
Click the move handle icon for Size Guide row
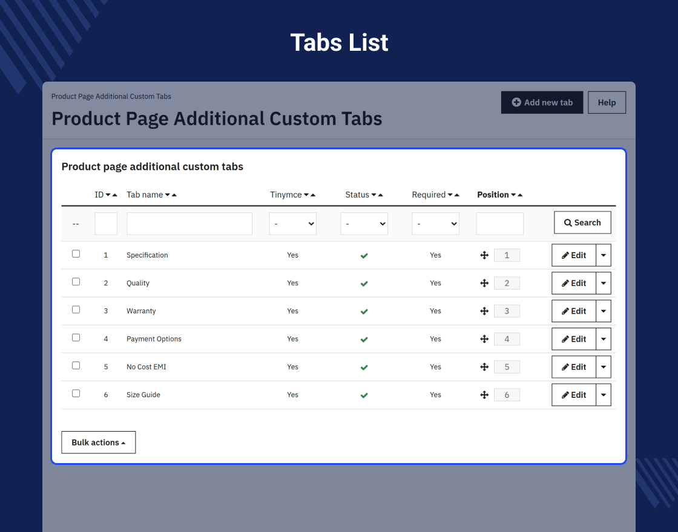(x=484, y=395)
